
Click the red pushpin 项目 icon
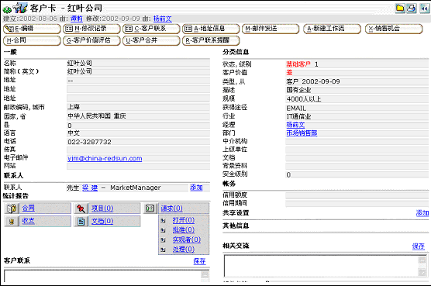pos(81,208)
